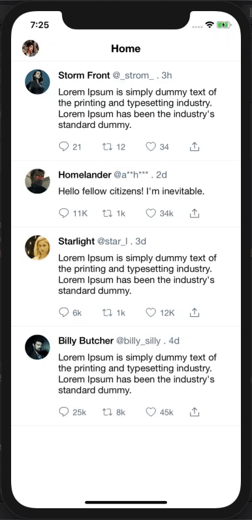Reply to Starlight's tweet
This screenshot has height=520, width=252.
click(63, 312)
